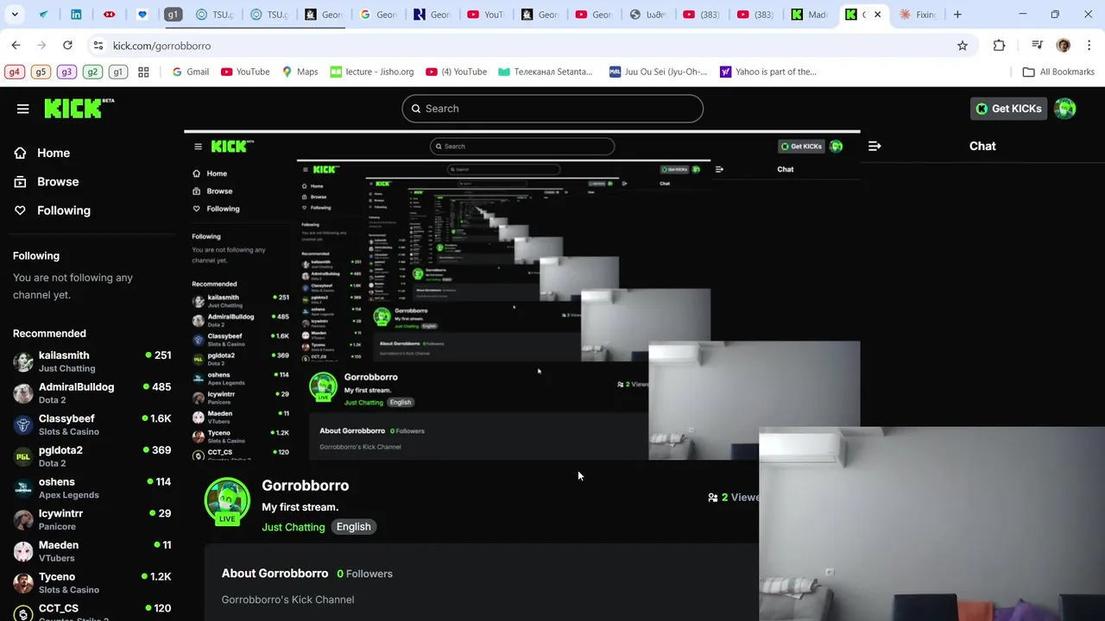Click into the Kick Search field
1105x621 pixels.
(x=552, y=109)
